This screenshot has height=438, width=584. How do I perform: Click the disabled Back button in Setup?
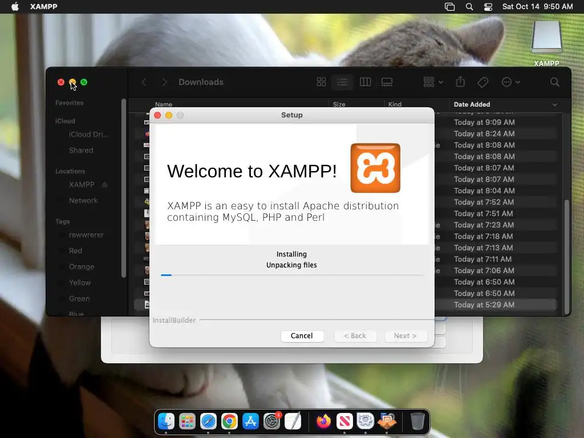tap(355, 335)
